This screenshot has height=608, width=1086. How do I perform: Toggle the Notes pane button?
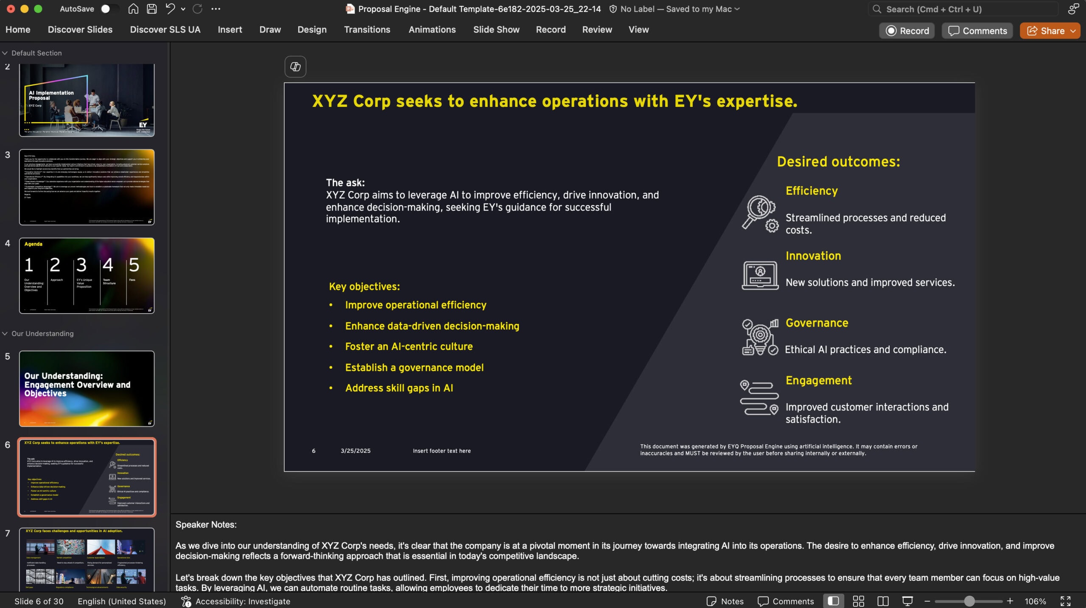pyautogui.click(x=725, y=601)
